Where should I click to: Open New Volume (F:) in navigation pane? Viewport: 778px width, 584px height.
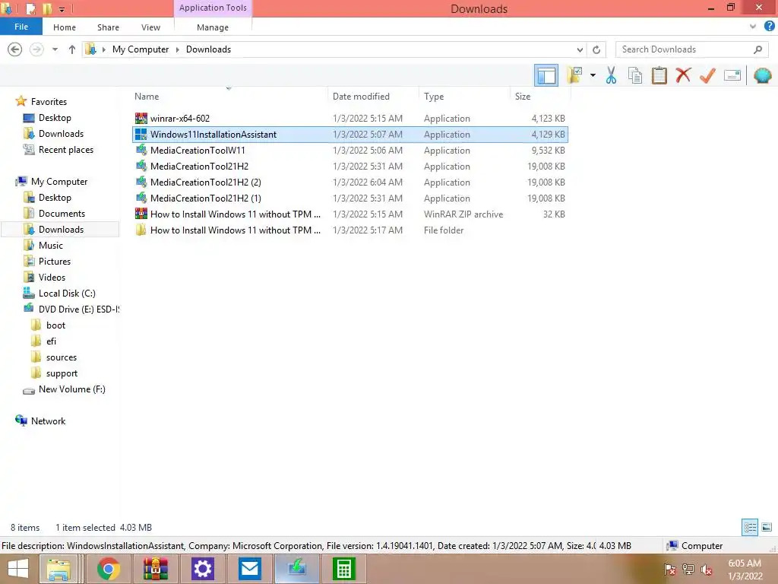pyautogui.click(x=71, y=389)
